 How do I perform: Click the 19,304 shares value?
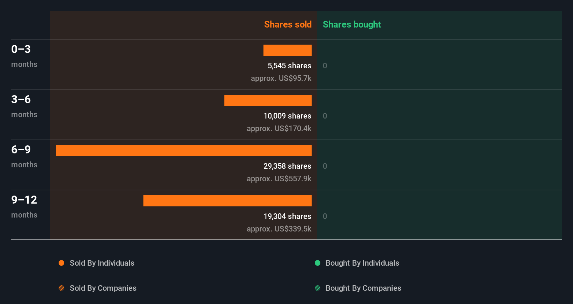(288, 216)
